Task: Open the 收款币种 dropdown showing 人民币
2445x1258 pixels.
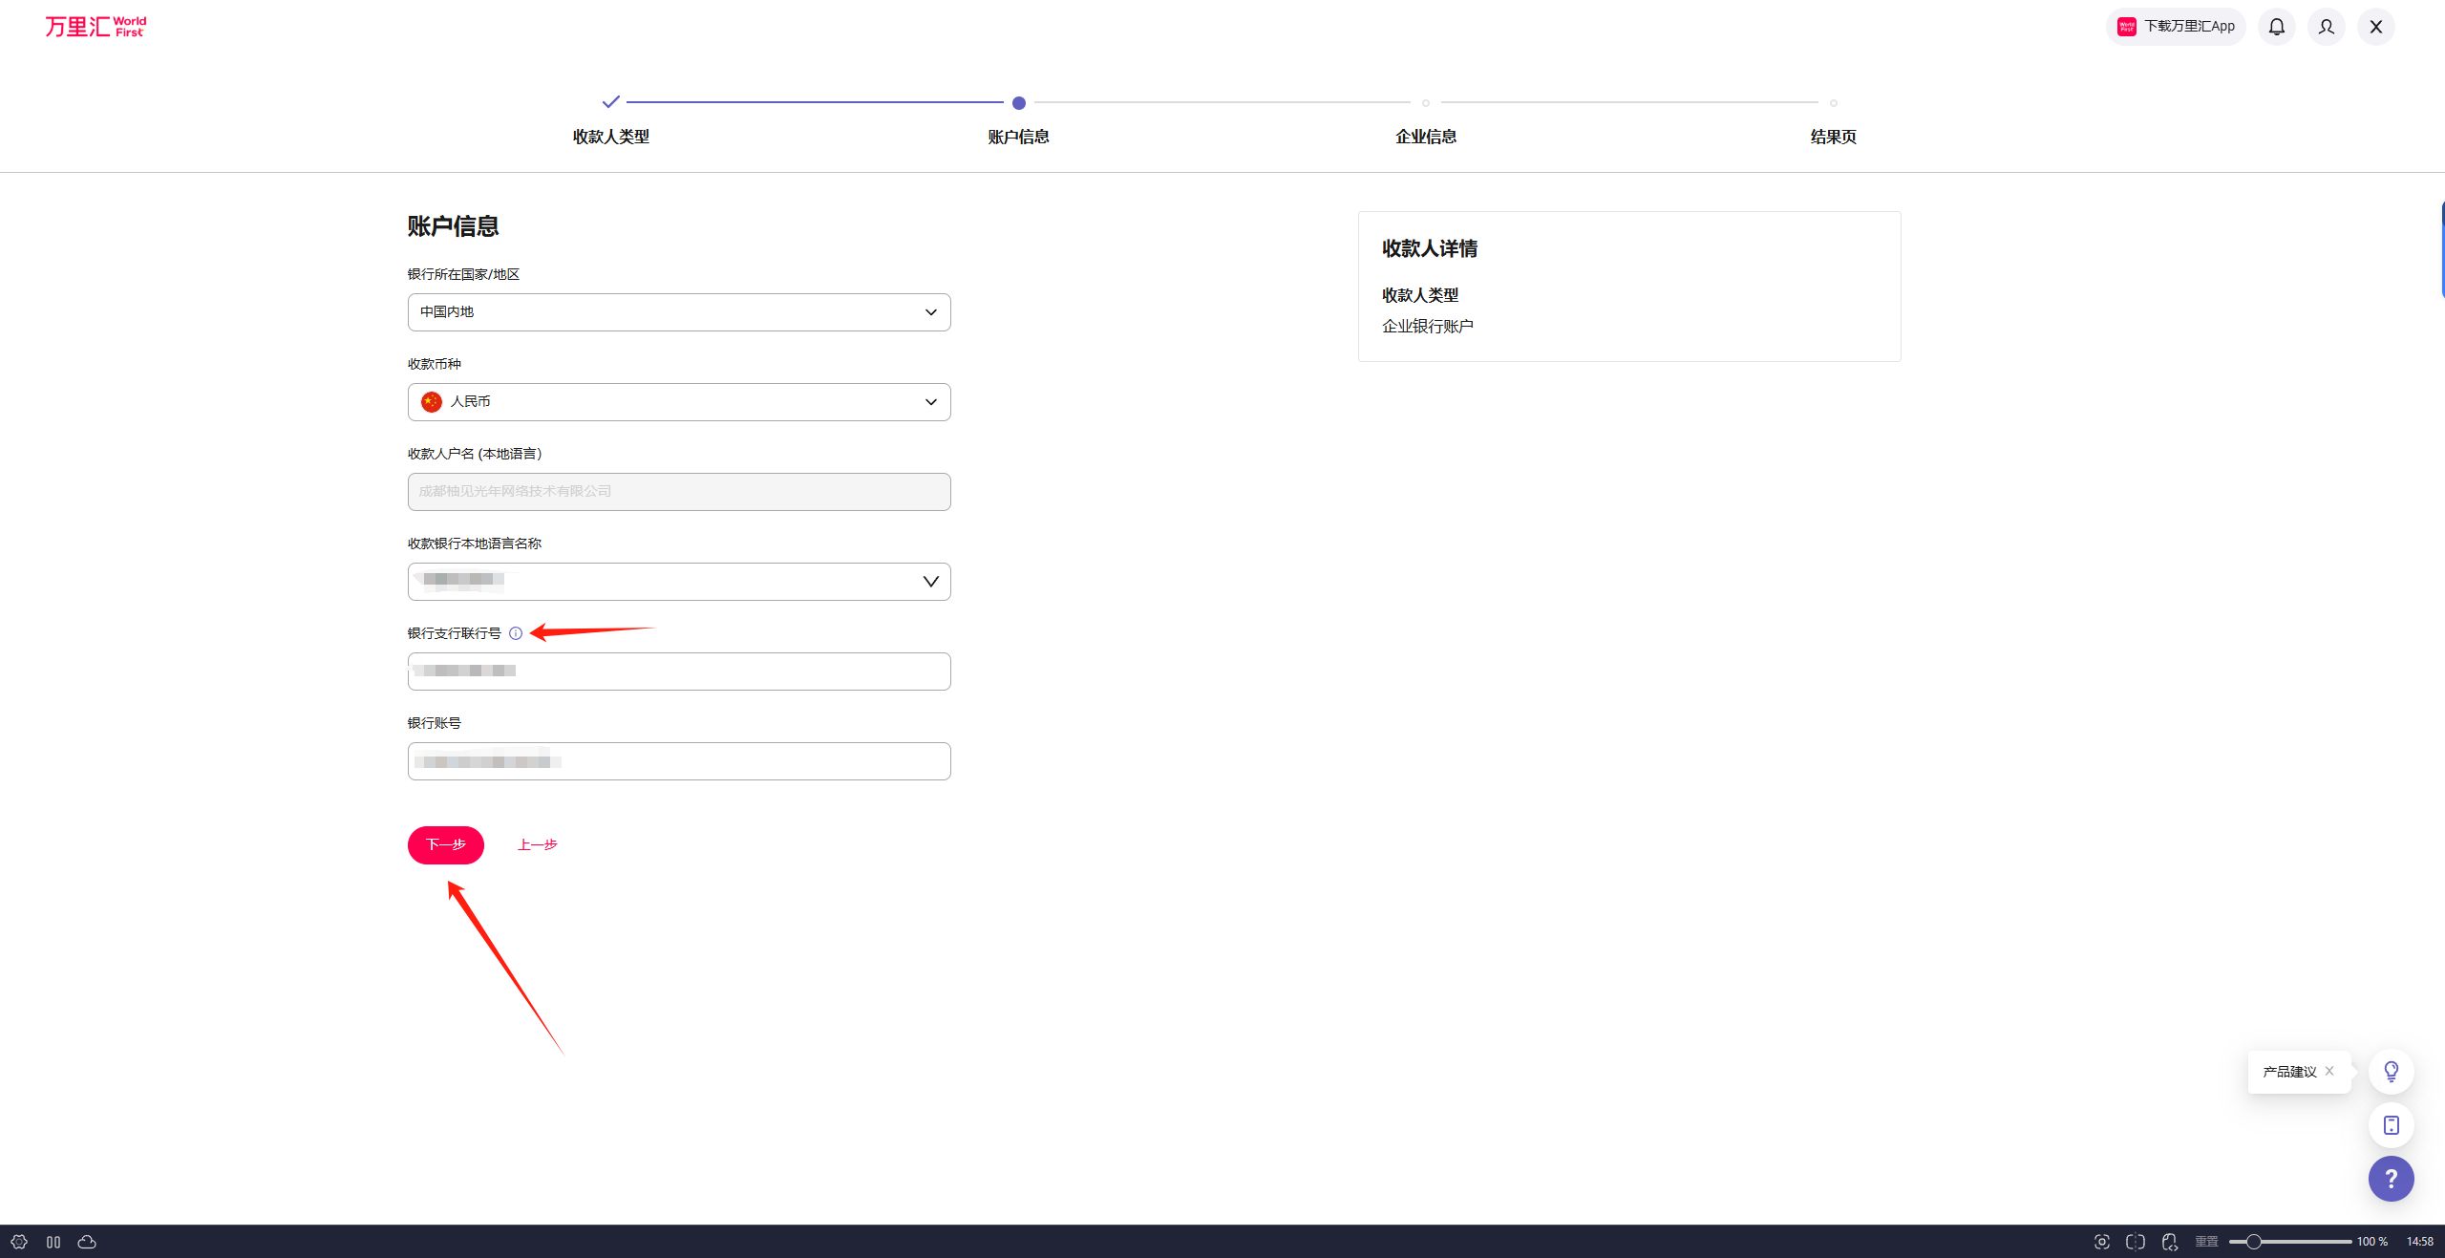Action: tap(679, 402)
